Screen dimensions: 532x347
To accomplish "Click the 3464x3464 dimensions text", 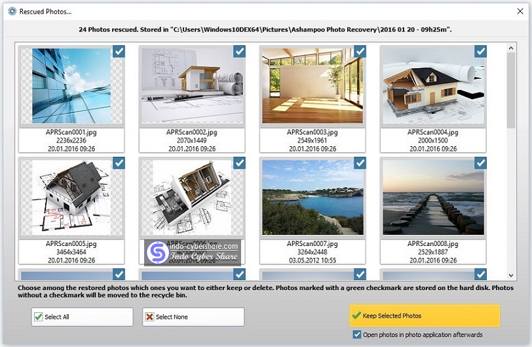I will 71,253.
